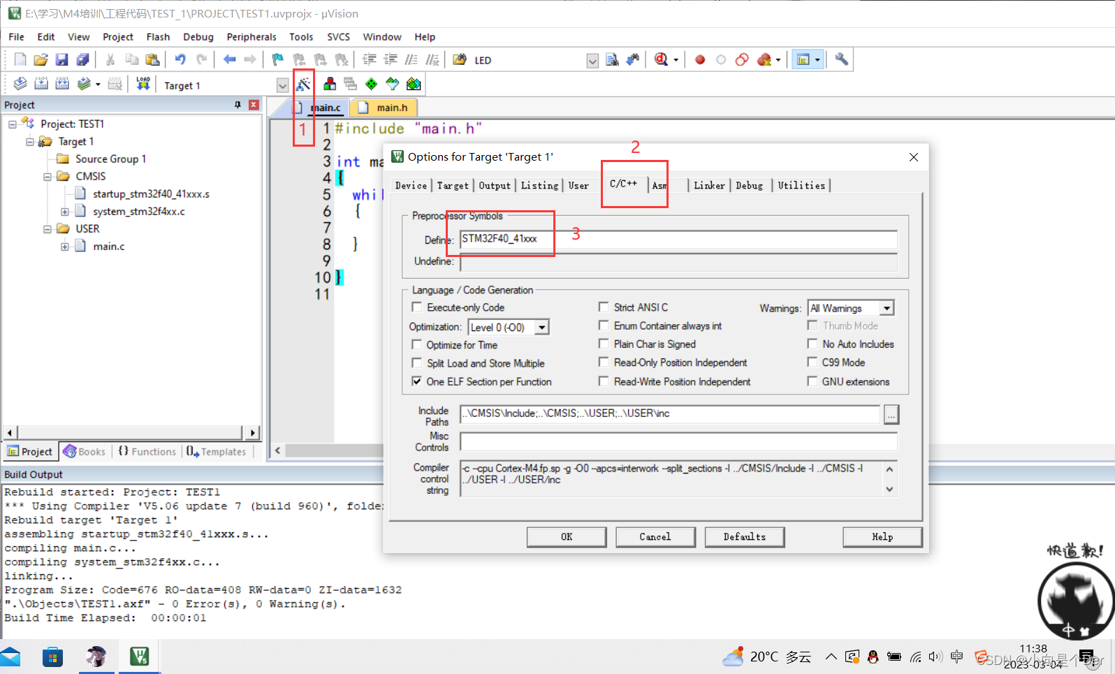Open the Peripherals menu
Viewport: 1115px width, 674px height.
coord(252,37)
